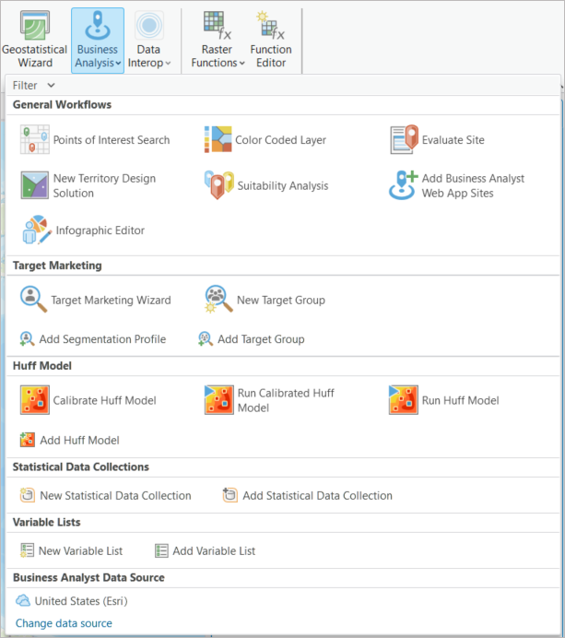
Task: Click the New Statistical Data Collection icon
Action: (28, 495)
